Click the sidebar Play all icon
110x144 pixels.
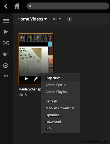[6, 32]
